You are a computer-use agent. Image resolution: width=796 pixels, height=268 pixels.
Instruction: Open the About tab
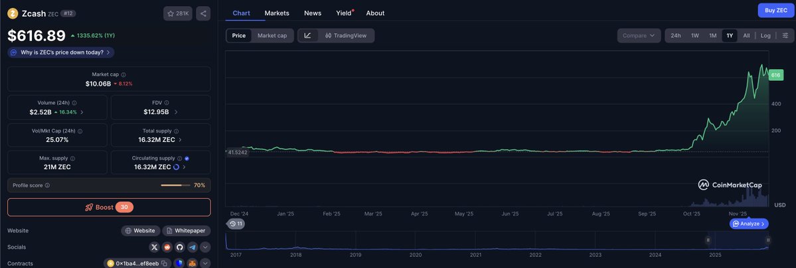[x=375, y=13]
